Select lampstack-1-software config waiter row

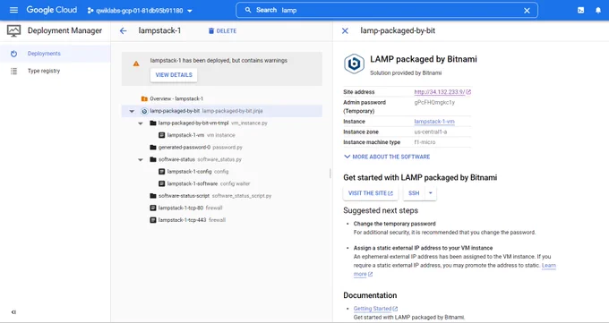coord(222,183)
